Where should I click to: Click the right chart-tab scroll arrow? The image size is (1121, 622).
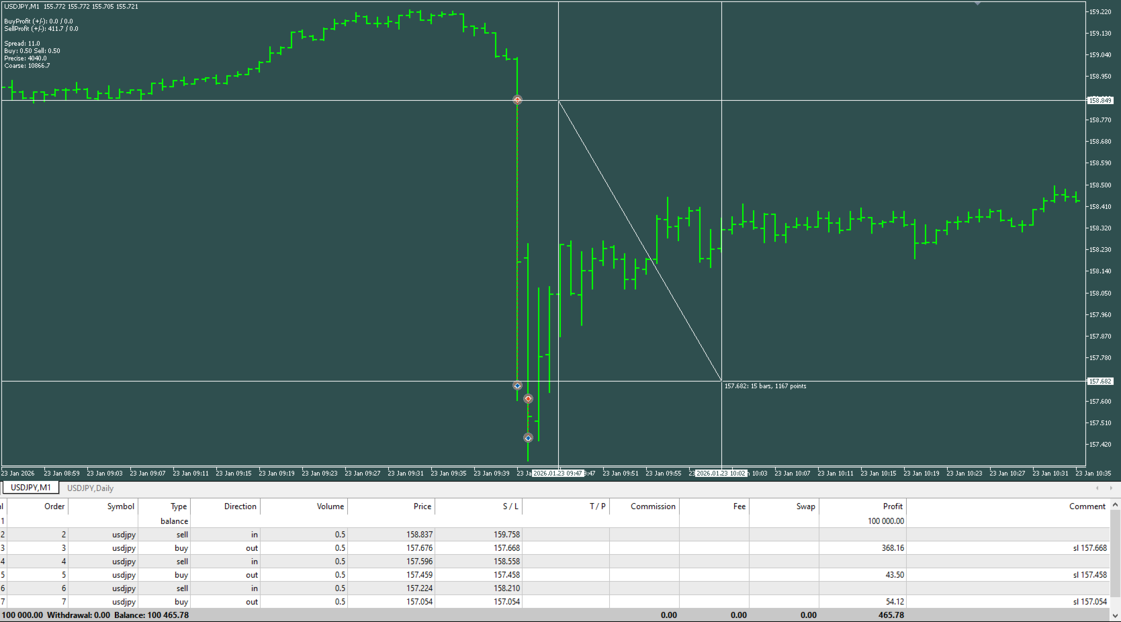1111,488
